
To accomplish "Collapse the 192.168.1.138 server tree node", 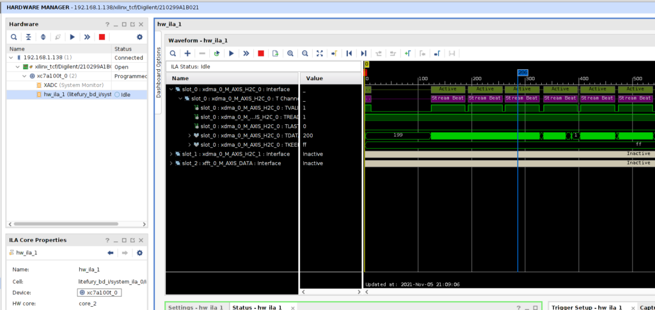I will coord(11,58).
